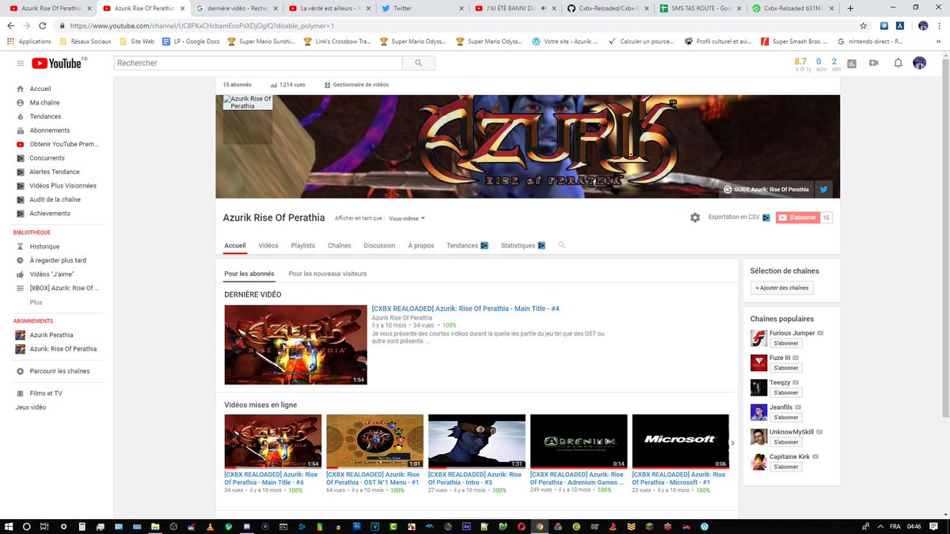Open Alertes Tendance in the sidebar
950x534 pixels.
tap(55, 172)
